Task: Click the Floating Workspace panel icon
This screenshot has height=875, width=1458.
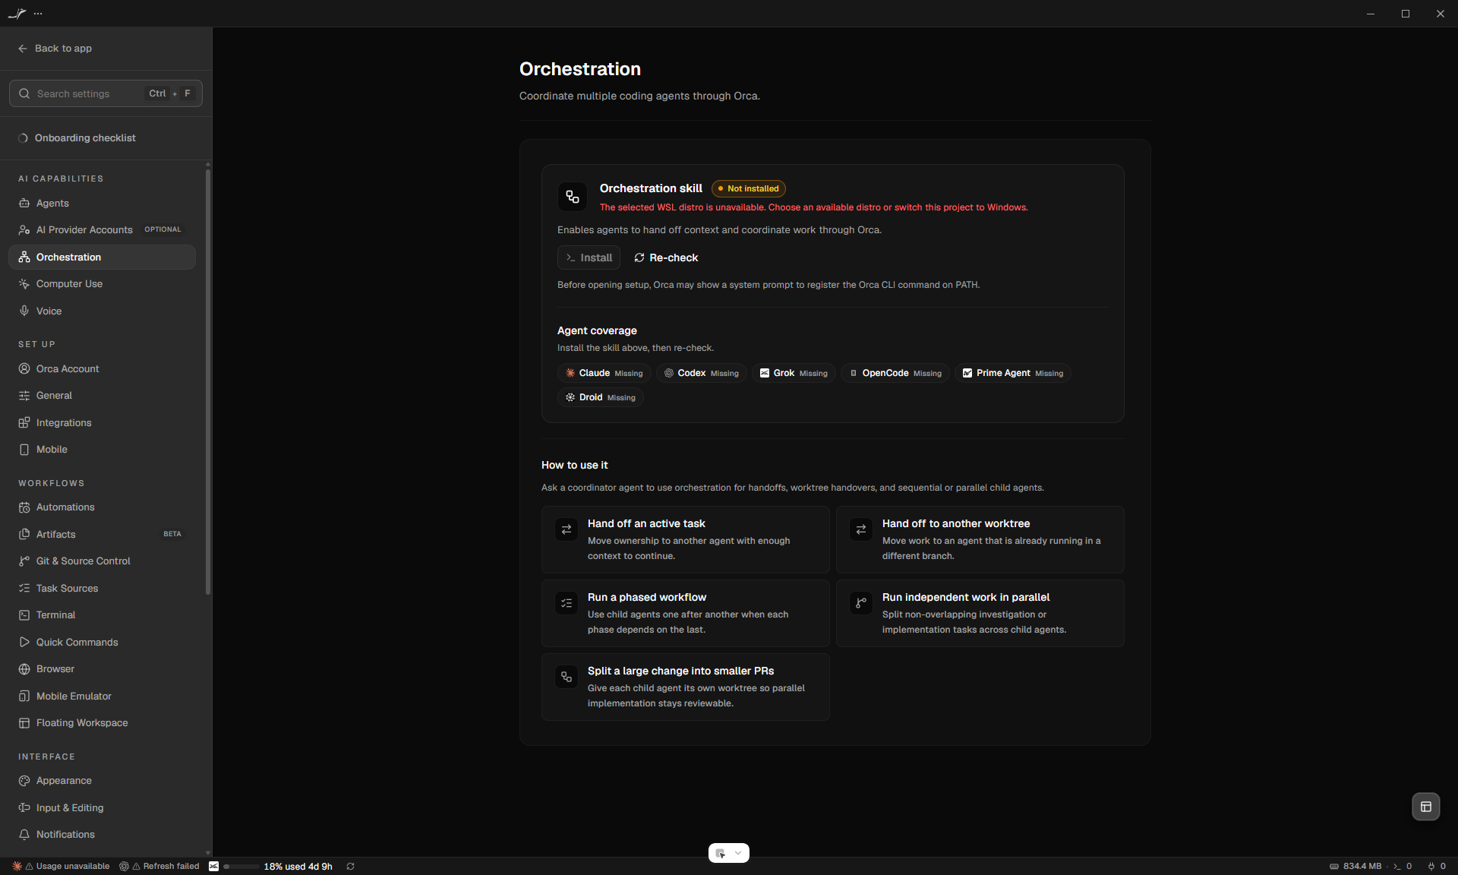Action: (x=24, y=723)
